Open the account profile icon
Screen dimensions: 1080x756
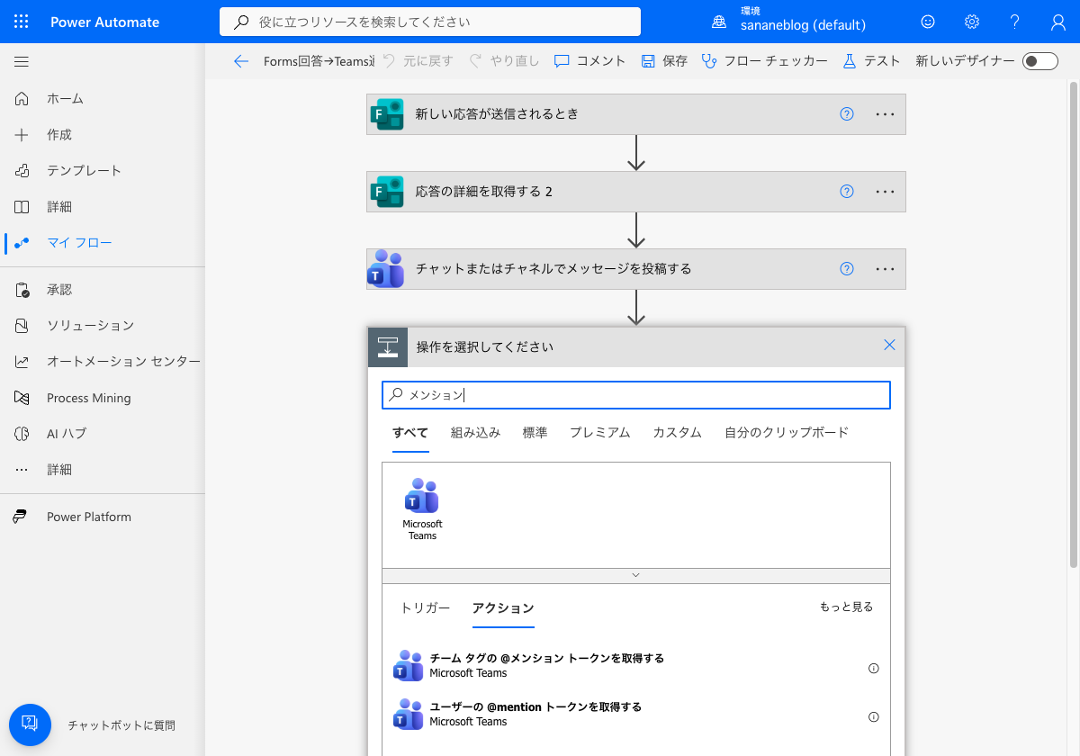[1058, 22]
